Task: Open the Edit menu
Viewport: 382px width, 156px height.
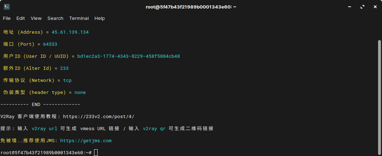Action: tap(20, 18)
